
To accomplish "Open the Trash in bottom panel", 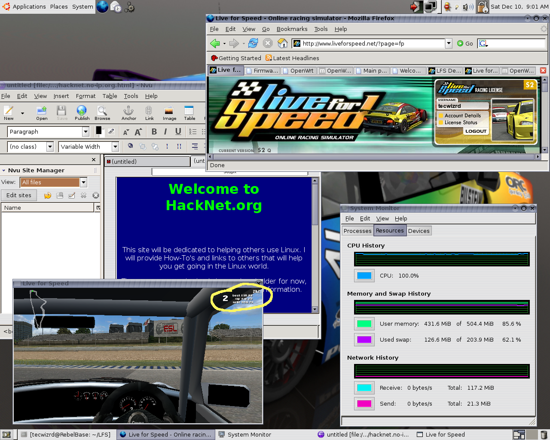I will click(544, 434).
